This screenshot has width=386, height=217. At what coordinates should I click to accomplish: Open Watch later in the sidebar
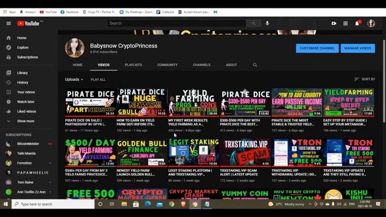click(x=27, y=102)
